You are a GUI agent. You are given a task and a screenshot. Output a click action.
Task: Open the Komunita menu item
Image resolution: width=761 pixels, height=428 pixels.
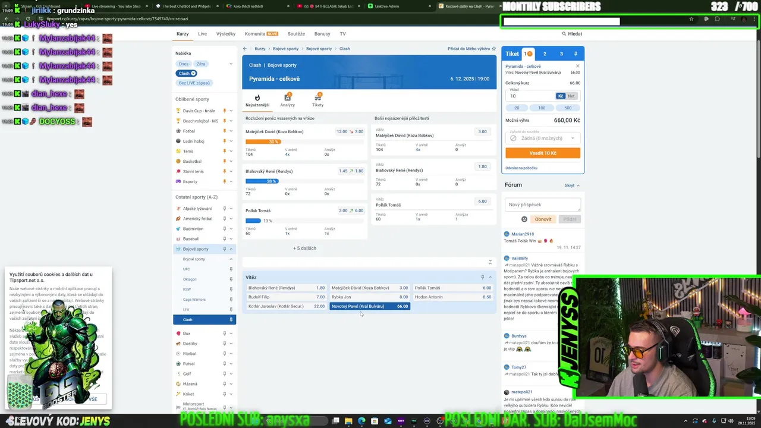coord(262,34)
